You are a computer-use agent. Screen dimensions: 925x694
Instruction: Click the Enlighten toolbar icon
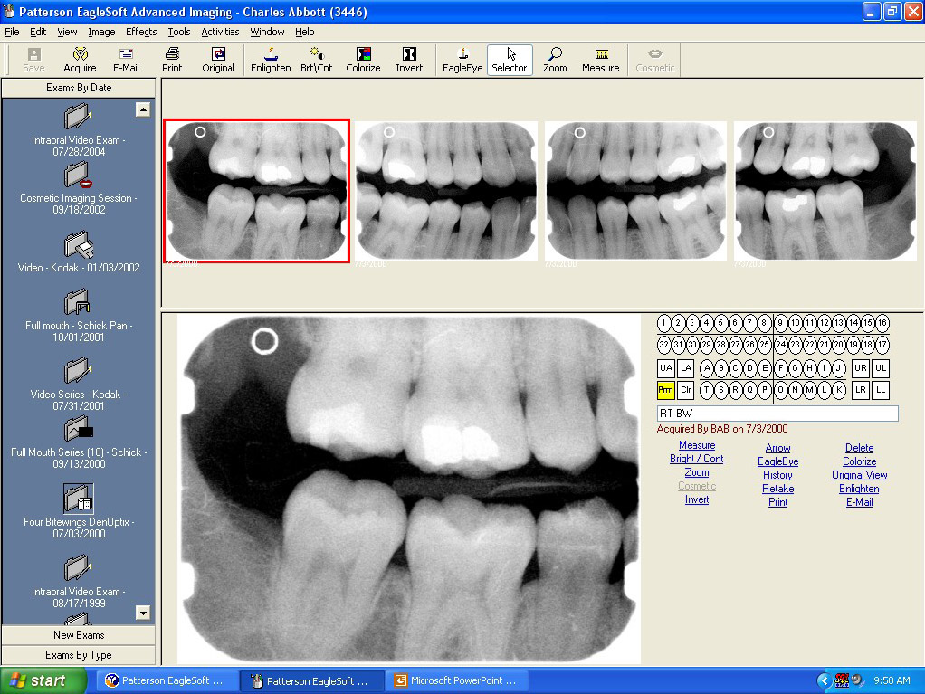(x=271, y=60)
